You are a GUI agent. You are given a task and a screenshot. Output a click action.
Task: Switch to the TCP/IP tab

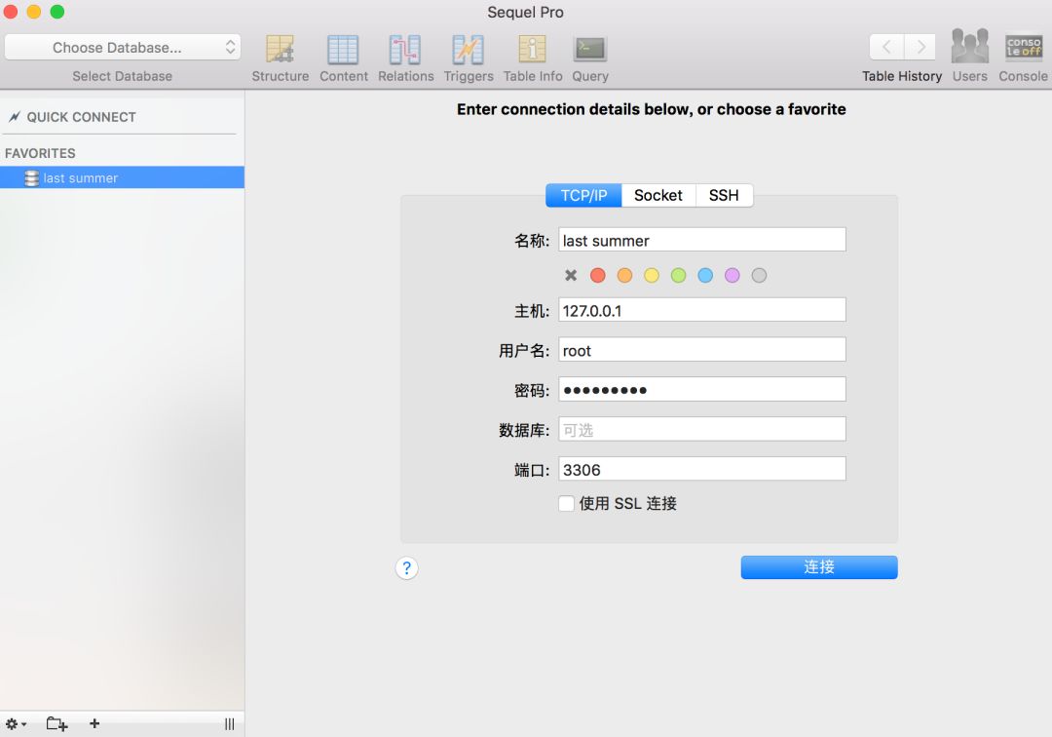pos(583,195)
